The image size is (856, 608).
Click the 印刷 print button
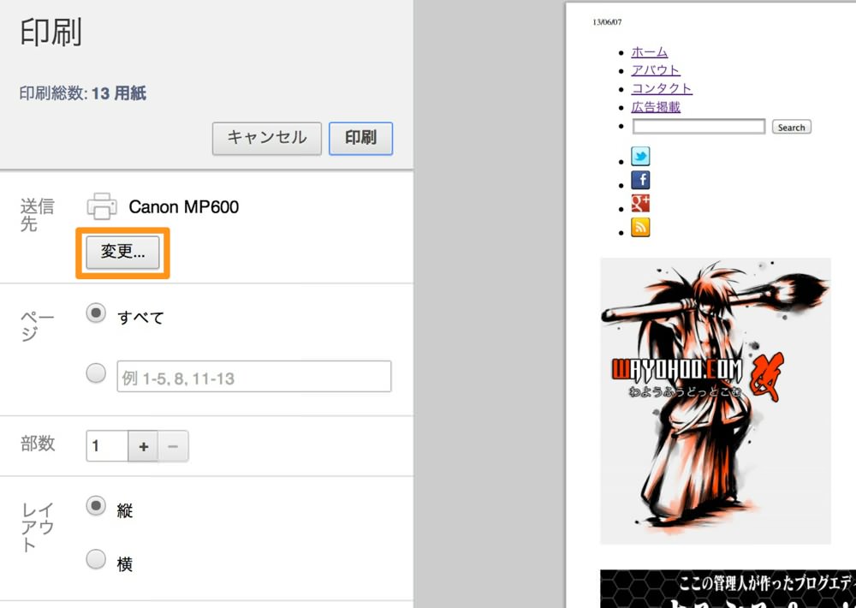pos(360,138)
